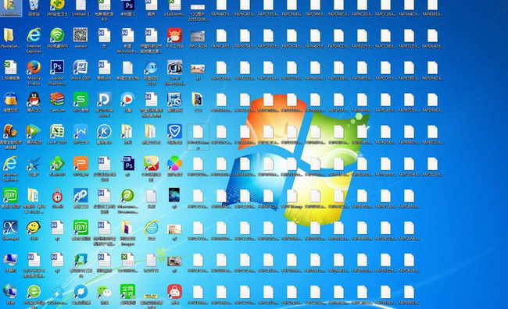Click the Tencent QQ penguin icon
Image resolution: width=508 pixels, height=309 pixels.
[x=34, y=99]
